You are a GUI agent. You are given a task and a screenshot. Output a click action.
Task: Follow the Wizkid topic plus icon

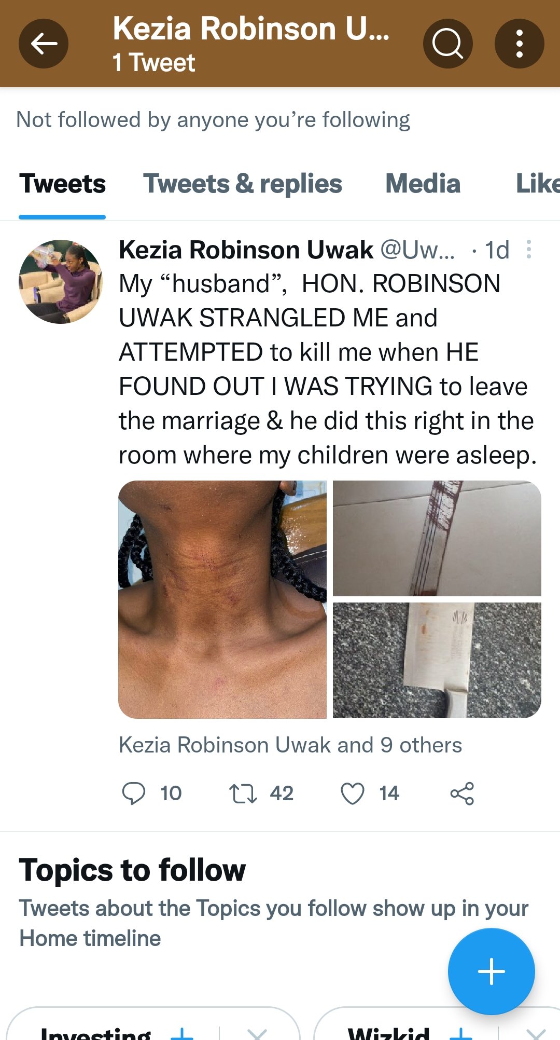[461, 1034]
